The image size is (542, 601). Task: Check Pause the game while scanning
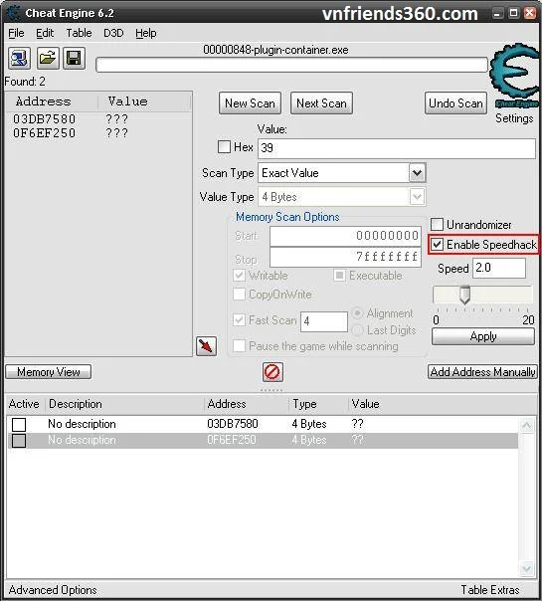point(239,345)
